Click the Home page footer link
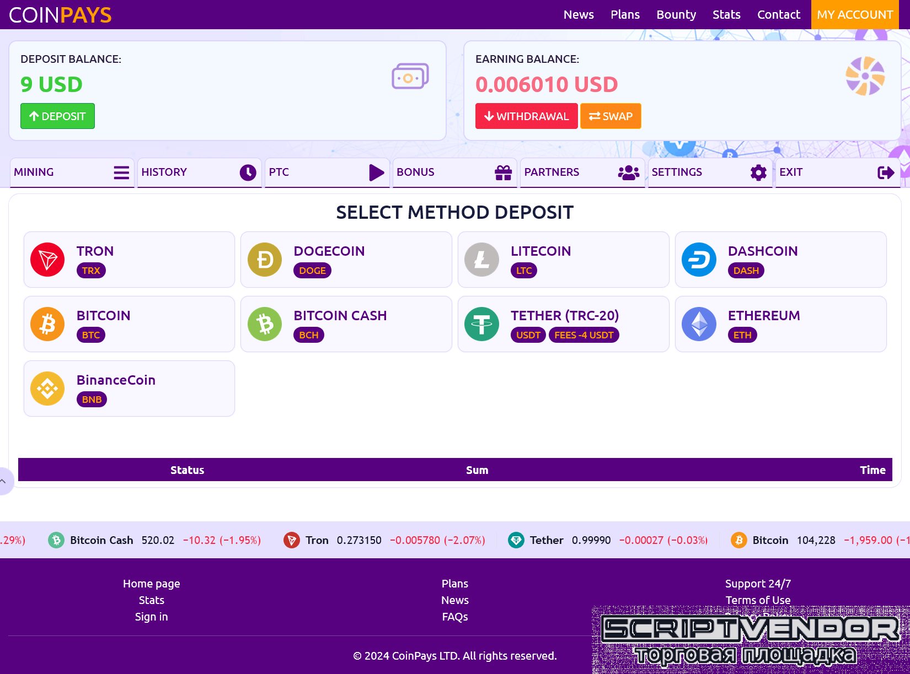The image size is (910, 674). 152,584
